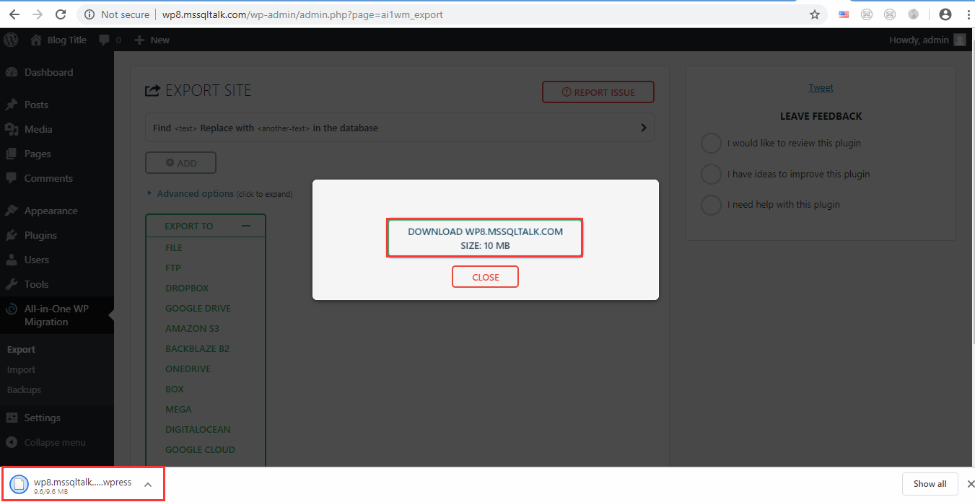This screenshot has height=502, width=975.
Task: Choose MEGA export option
Action: point(178,409)
